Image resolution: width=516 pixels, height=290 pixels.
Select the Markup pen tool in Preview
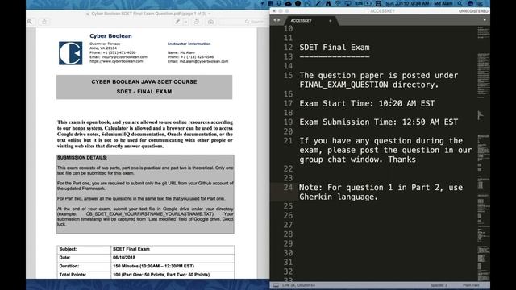[177, 22]
